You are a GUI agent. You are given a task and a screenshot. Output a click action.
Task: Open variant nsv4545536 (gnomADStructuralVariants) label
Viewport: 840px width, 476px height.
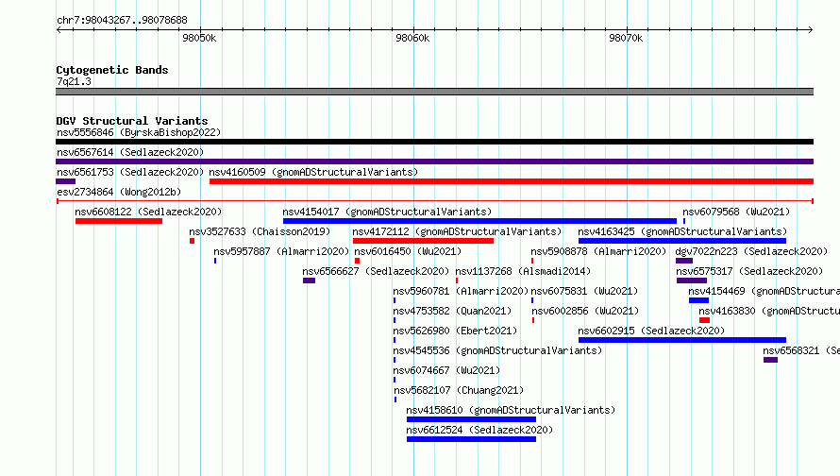click(x=497, y=350)
